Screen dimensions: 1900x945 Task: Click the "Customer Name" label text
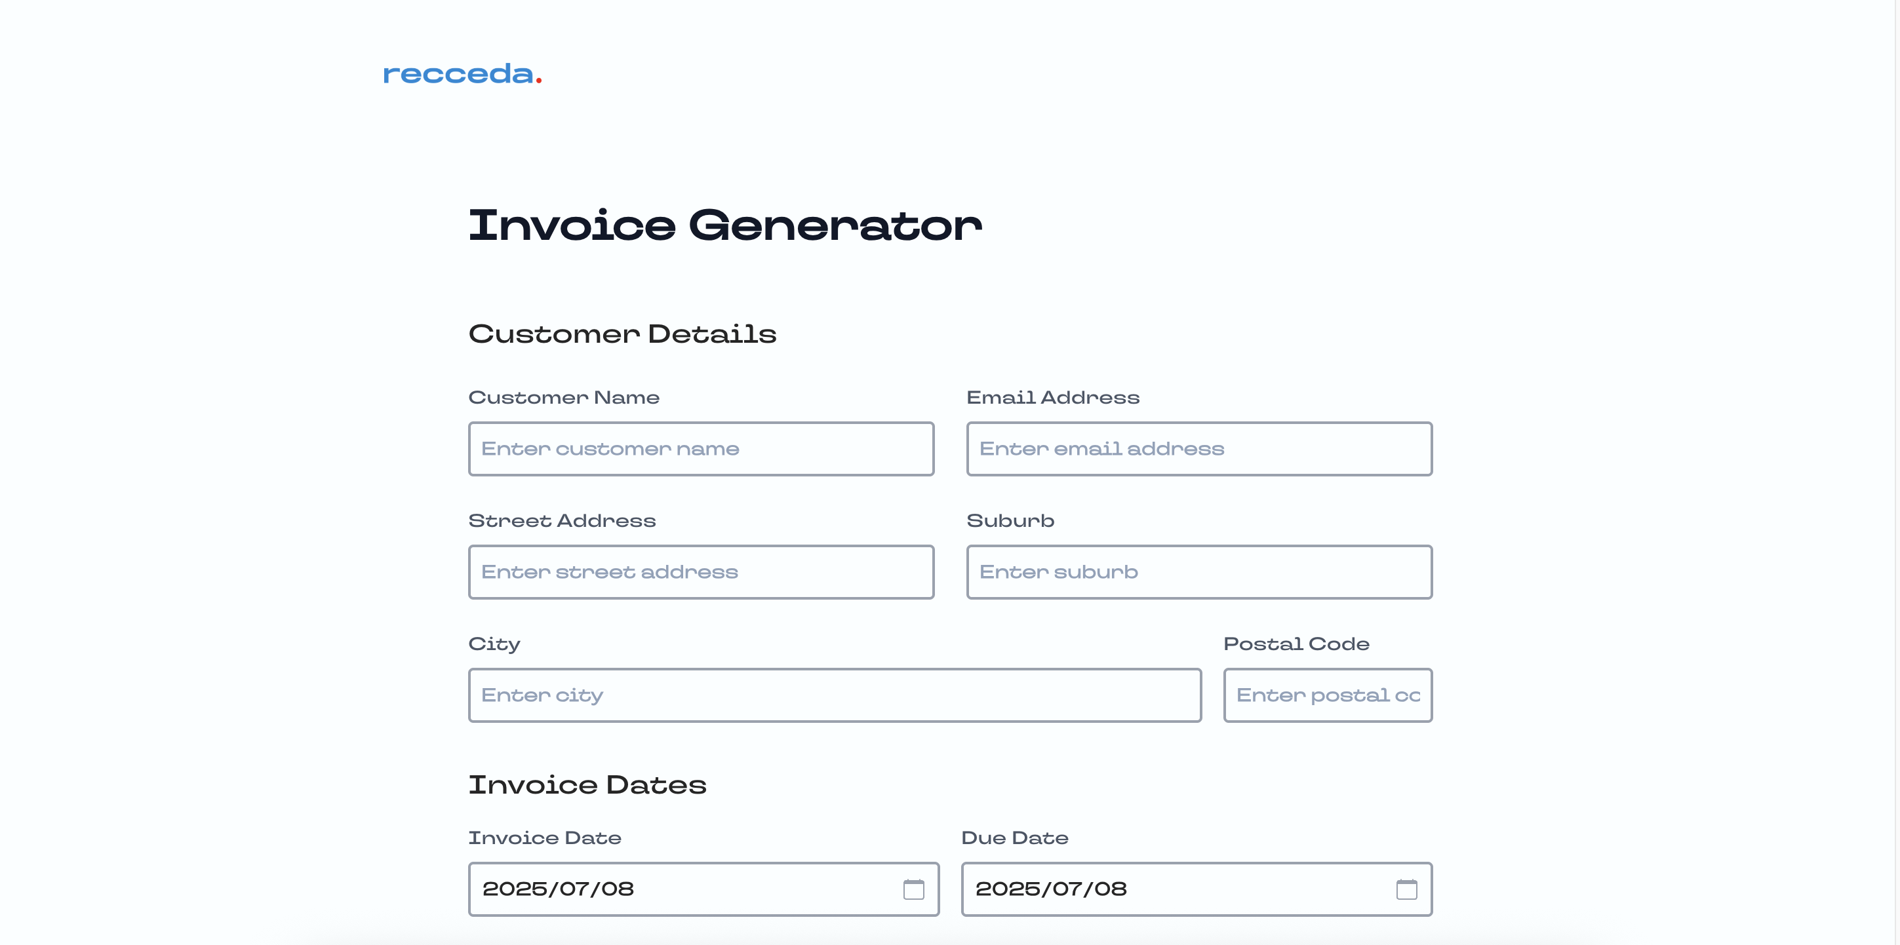coord(564,398)
